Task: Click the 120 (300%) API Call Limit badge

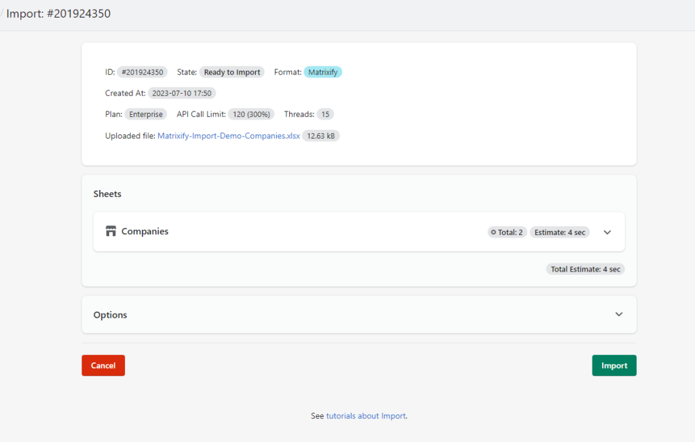Action: 251,113
